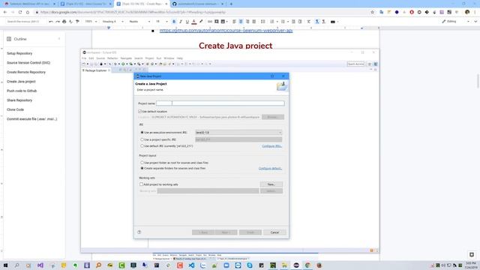The image size is (480, 270).
Task: Go to Clone Code outline entry
Action: (x=15, y=109)
